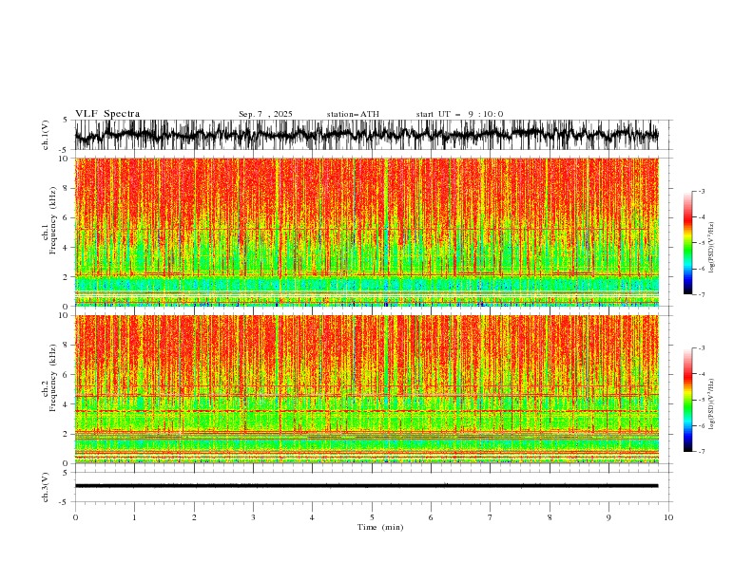Select the ch.2 Frequency (kHz) axis label
The height and width of the screenshot is (581, 753).
coord(49,378)
